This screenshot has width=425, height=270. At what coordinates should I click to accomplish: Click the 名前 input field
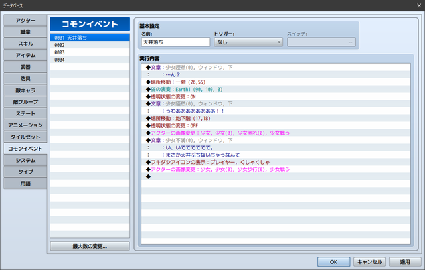tap(175, 42)
